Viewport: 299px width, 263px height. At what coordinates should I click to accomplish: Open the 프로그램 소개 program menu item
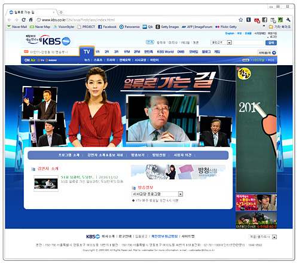(69, 155)
